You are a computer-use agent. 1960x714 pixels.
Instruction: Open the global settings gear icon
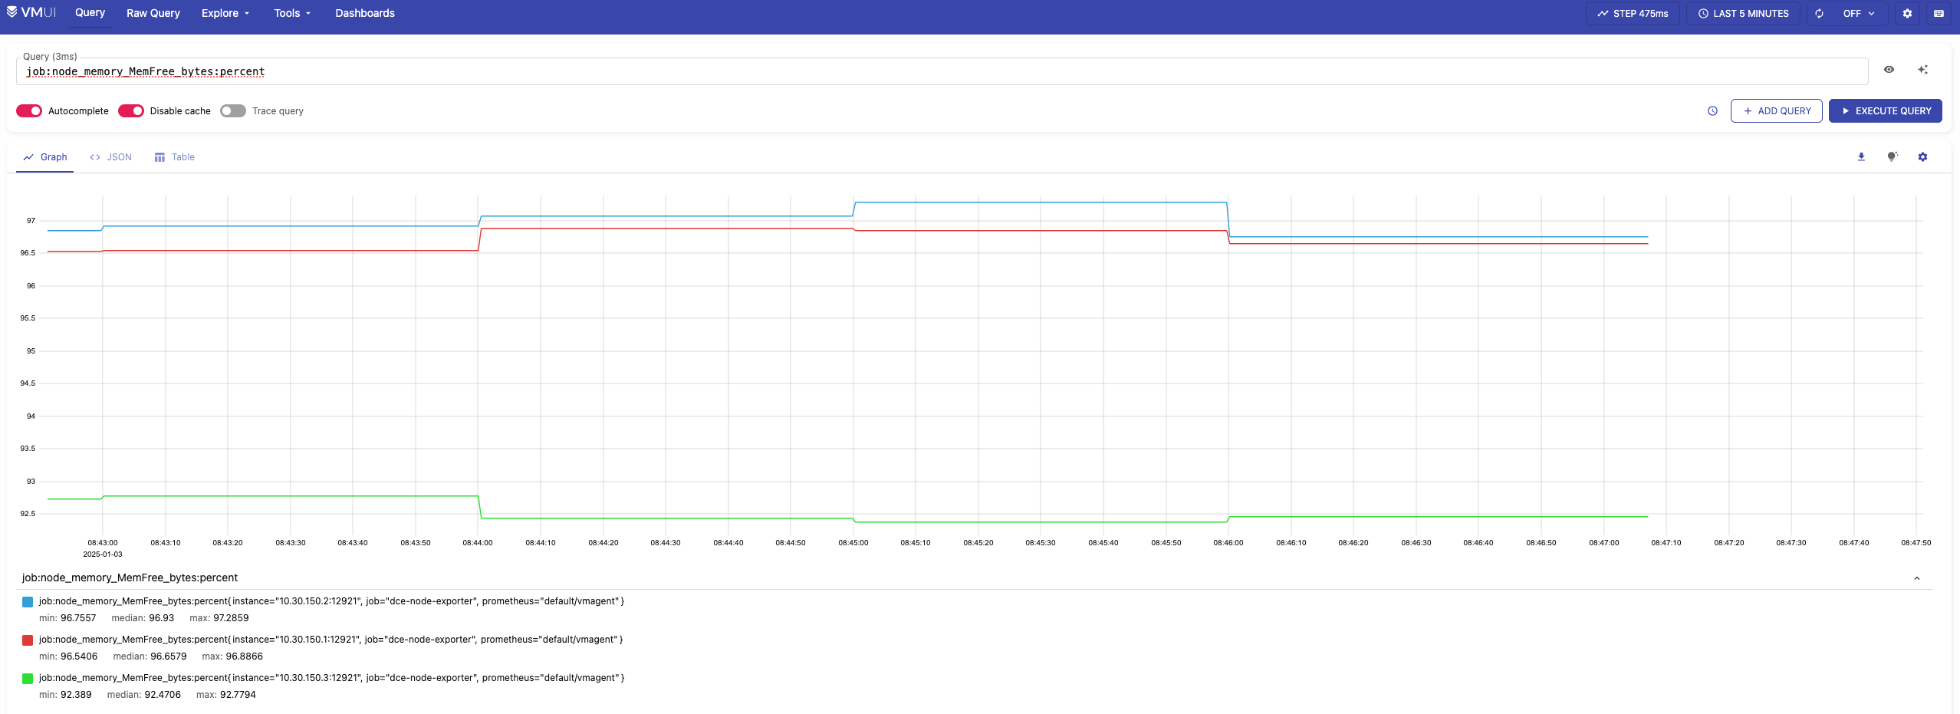click(1907, 14)
